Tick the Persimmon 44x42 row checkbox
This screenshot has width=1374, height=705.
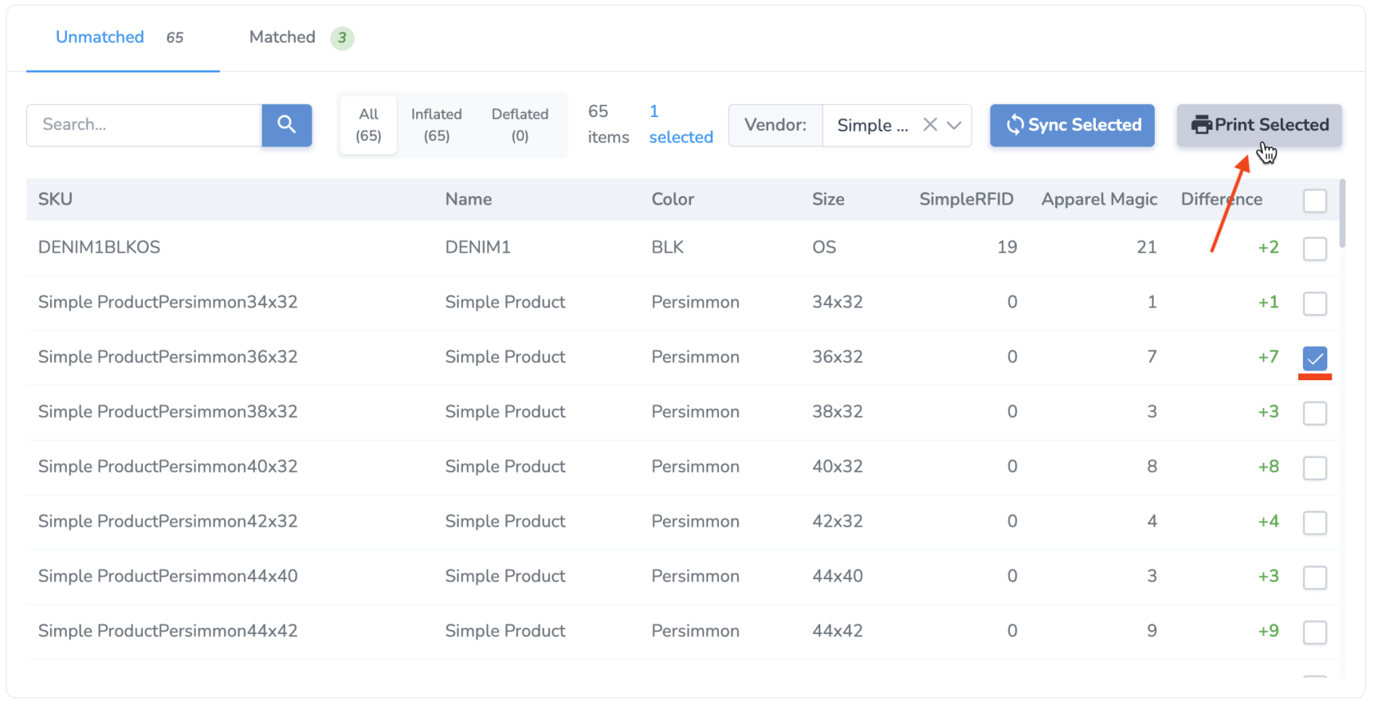1314,632
